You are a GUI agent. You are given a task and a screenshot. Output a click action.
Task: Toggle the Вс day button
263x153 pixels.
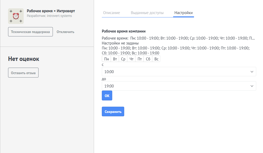156,59
